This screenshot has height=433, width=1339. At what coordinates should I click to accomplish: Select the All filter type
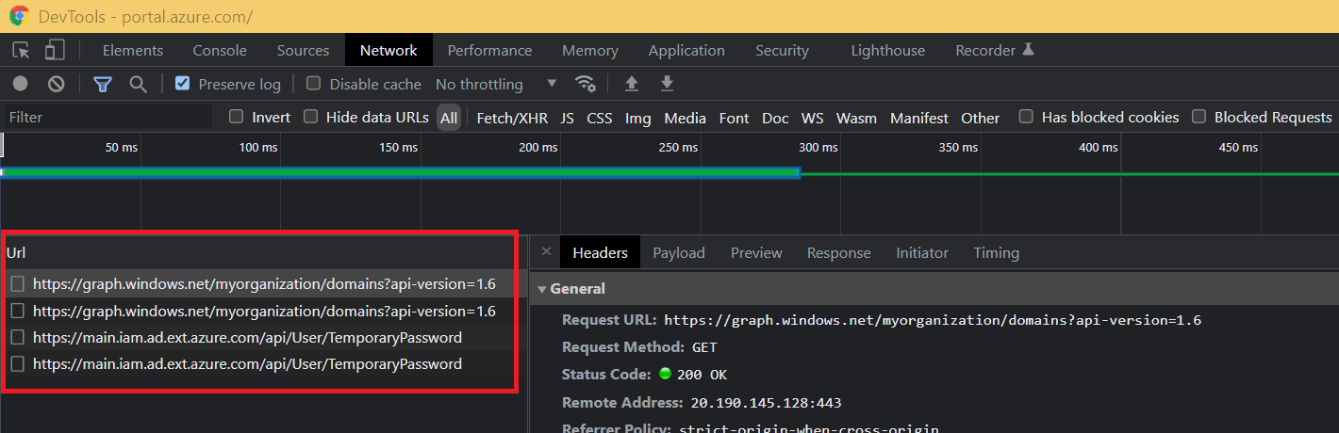[x=449, y=118]
